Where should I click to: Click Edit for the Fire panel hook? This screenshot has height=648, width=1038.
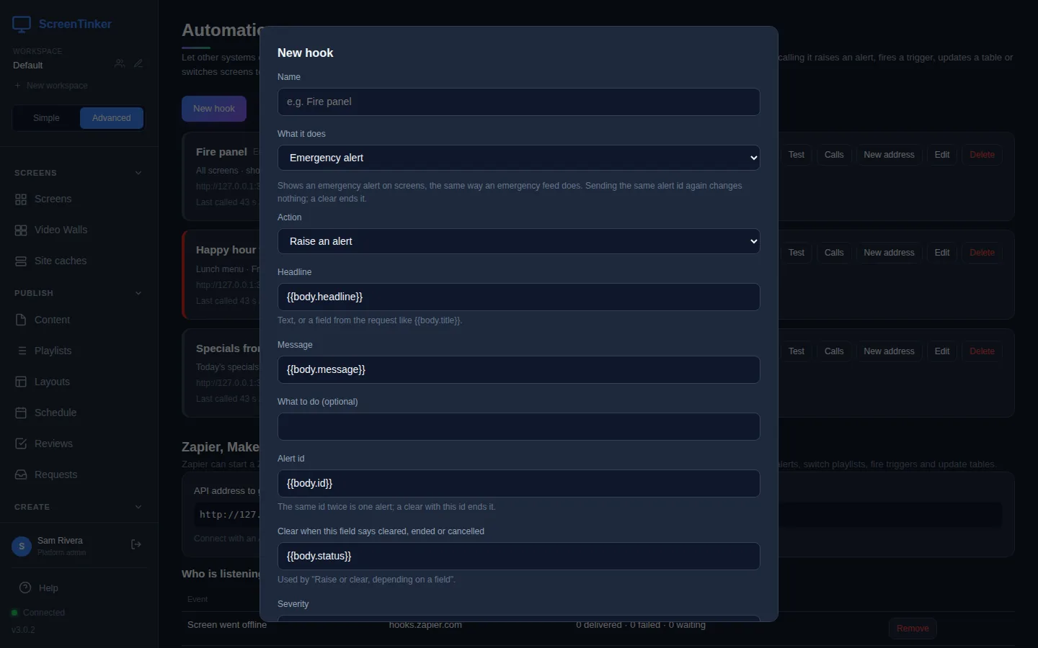tap(942, 155)
